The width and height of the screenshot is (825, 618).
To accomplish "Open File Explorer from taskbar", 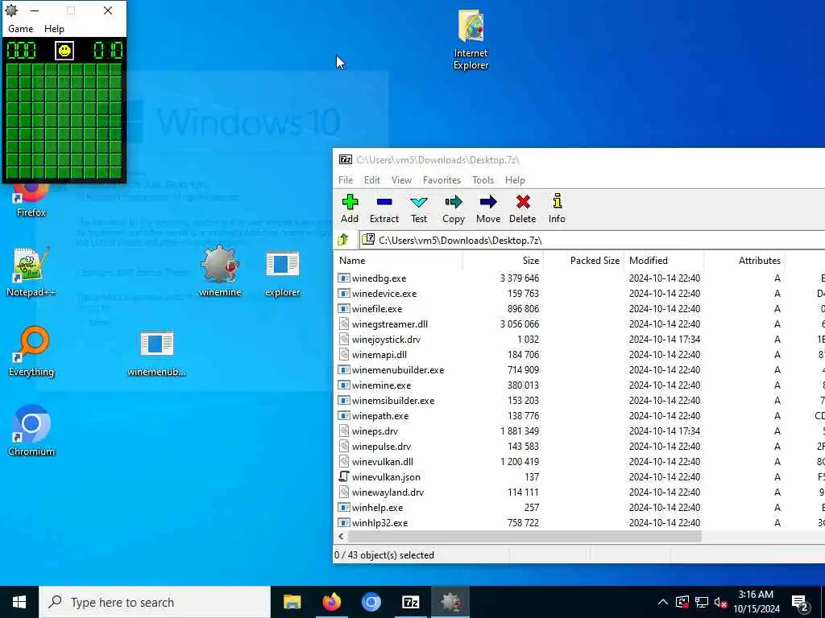I will pos(292,602).
